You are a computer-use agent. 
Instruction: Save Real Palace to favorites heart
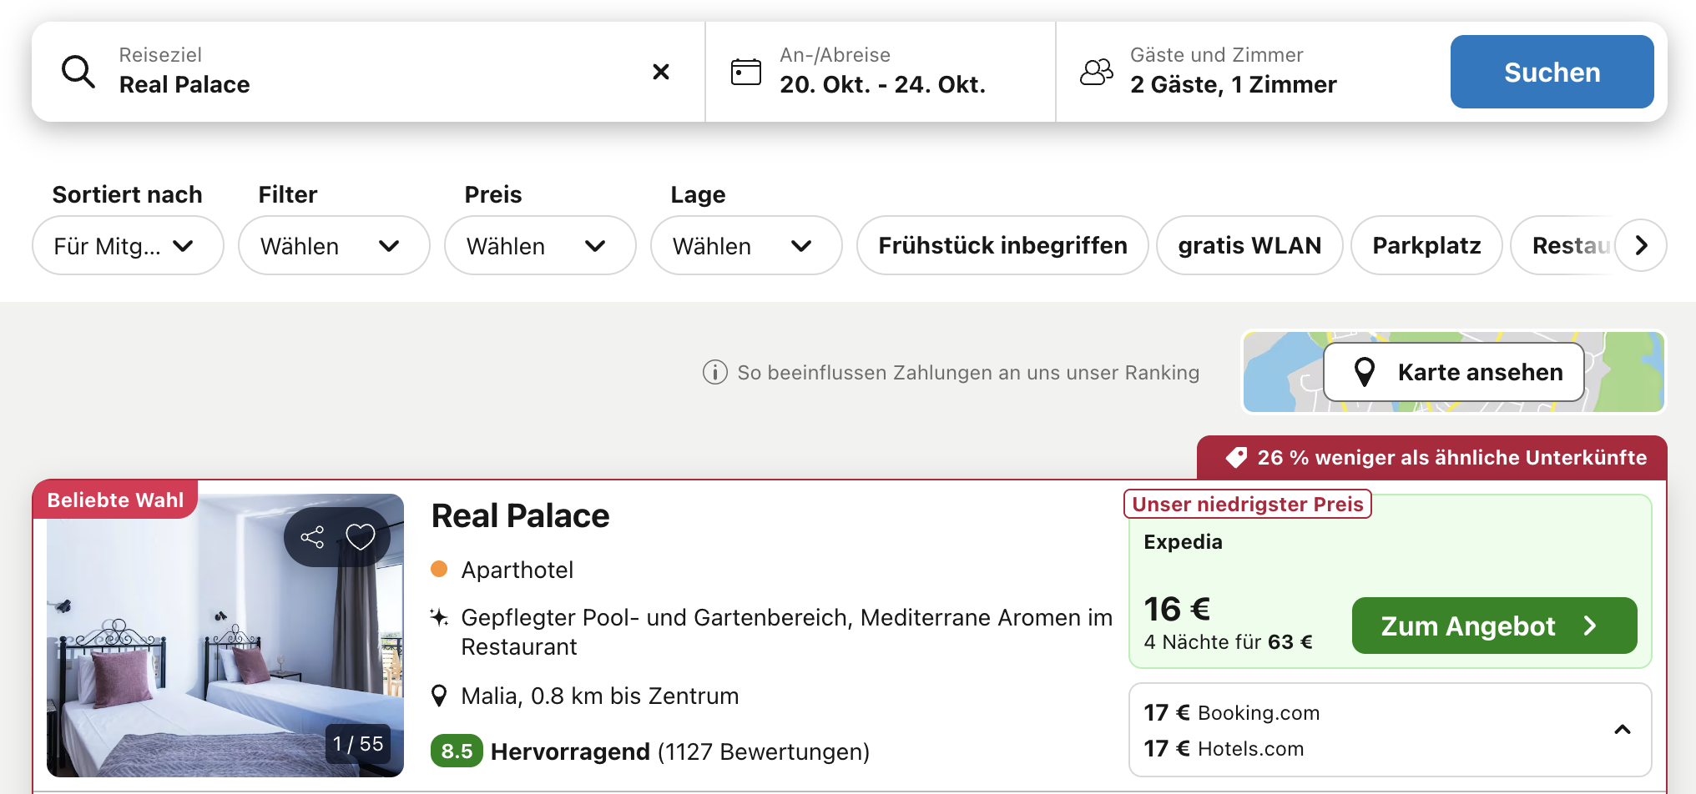(x=361, y=536)
